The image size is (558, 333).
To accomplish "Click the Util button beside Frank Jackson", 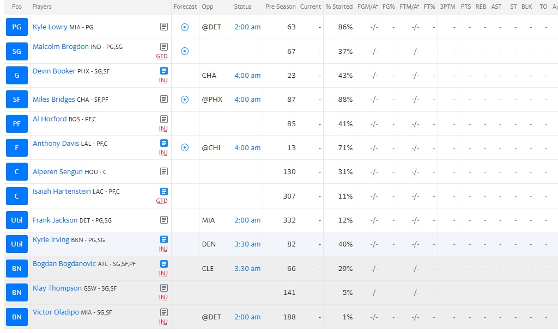I will coord(17,220).
